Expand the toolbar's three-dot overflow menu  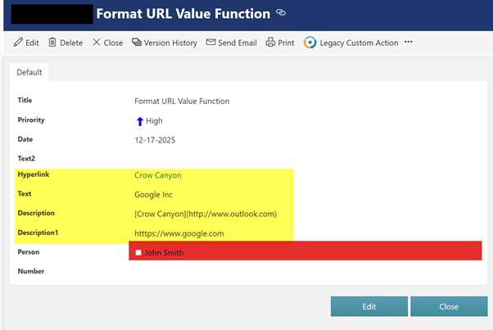pos(409,43)
